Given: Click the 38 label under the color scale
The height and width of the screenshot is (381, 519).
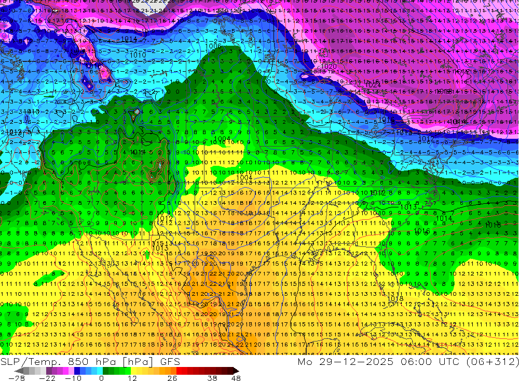Looking at the screenshot, I should coord(212,378).
